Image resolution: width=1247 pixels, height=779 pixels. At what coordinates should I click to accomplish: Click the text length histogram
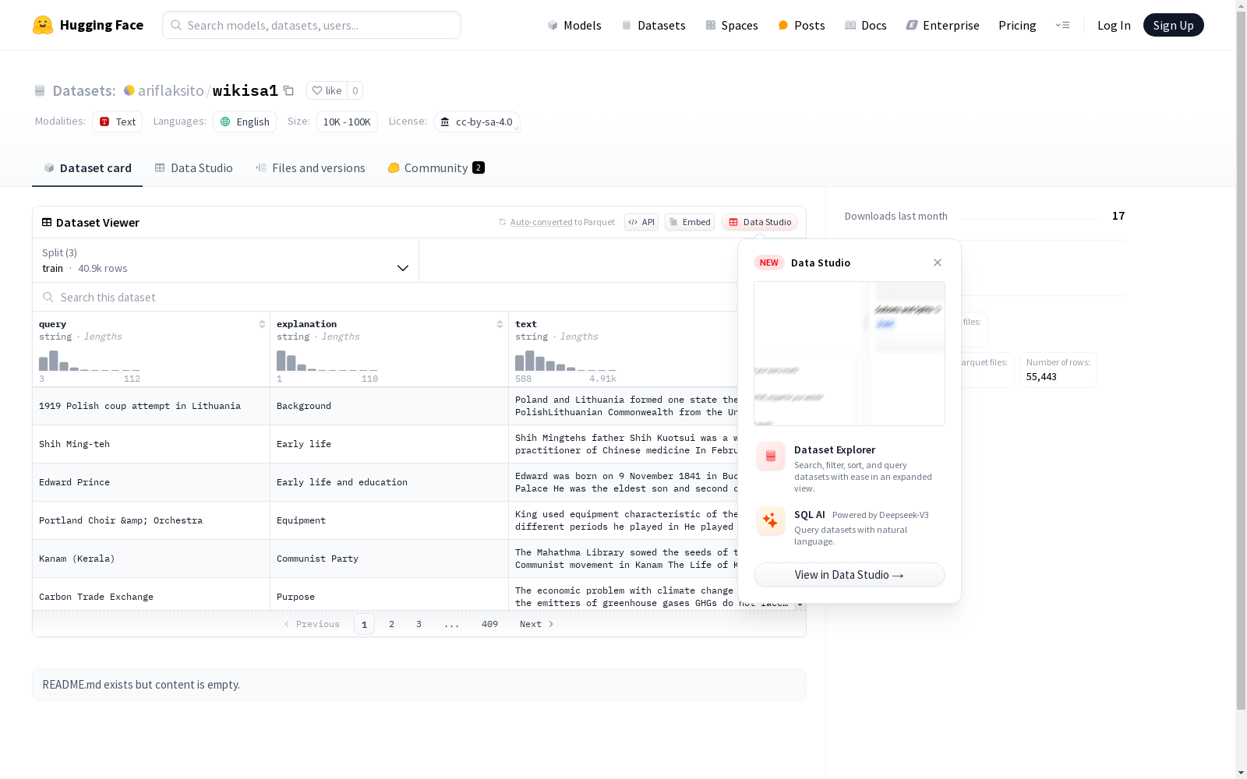pos(566,361)
